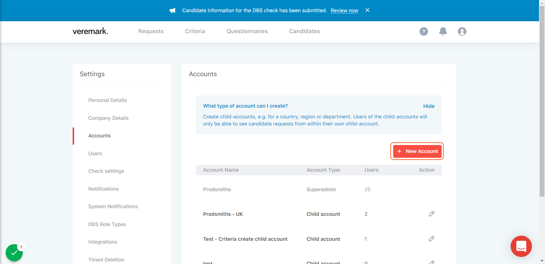545x264 pixels.
Task: Go to veremark home logo
Action: pos(90,31)
